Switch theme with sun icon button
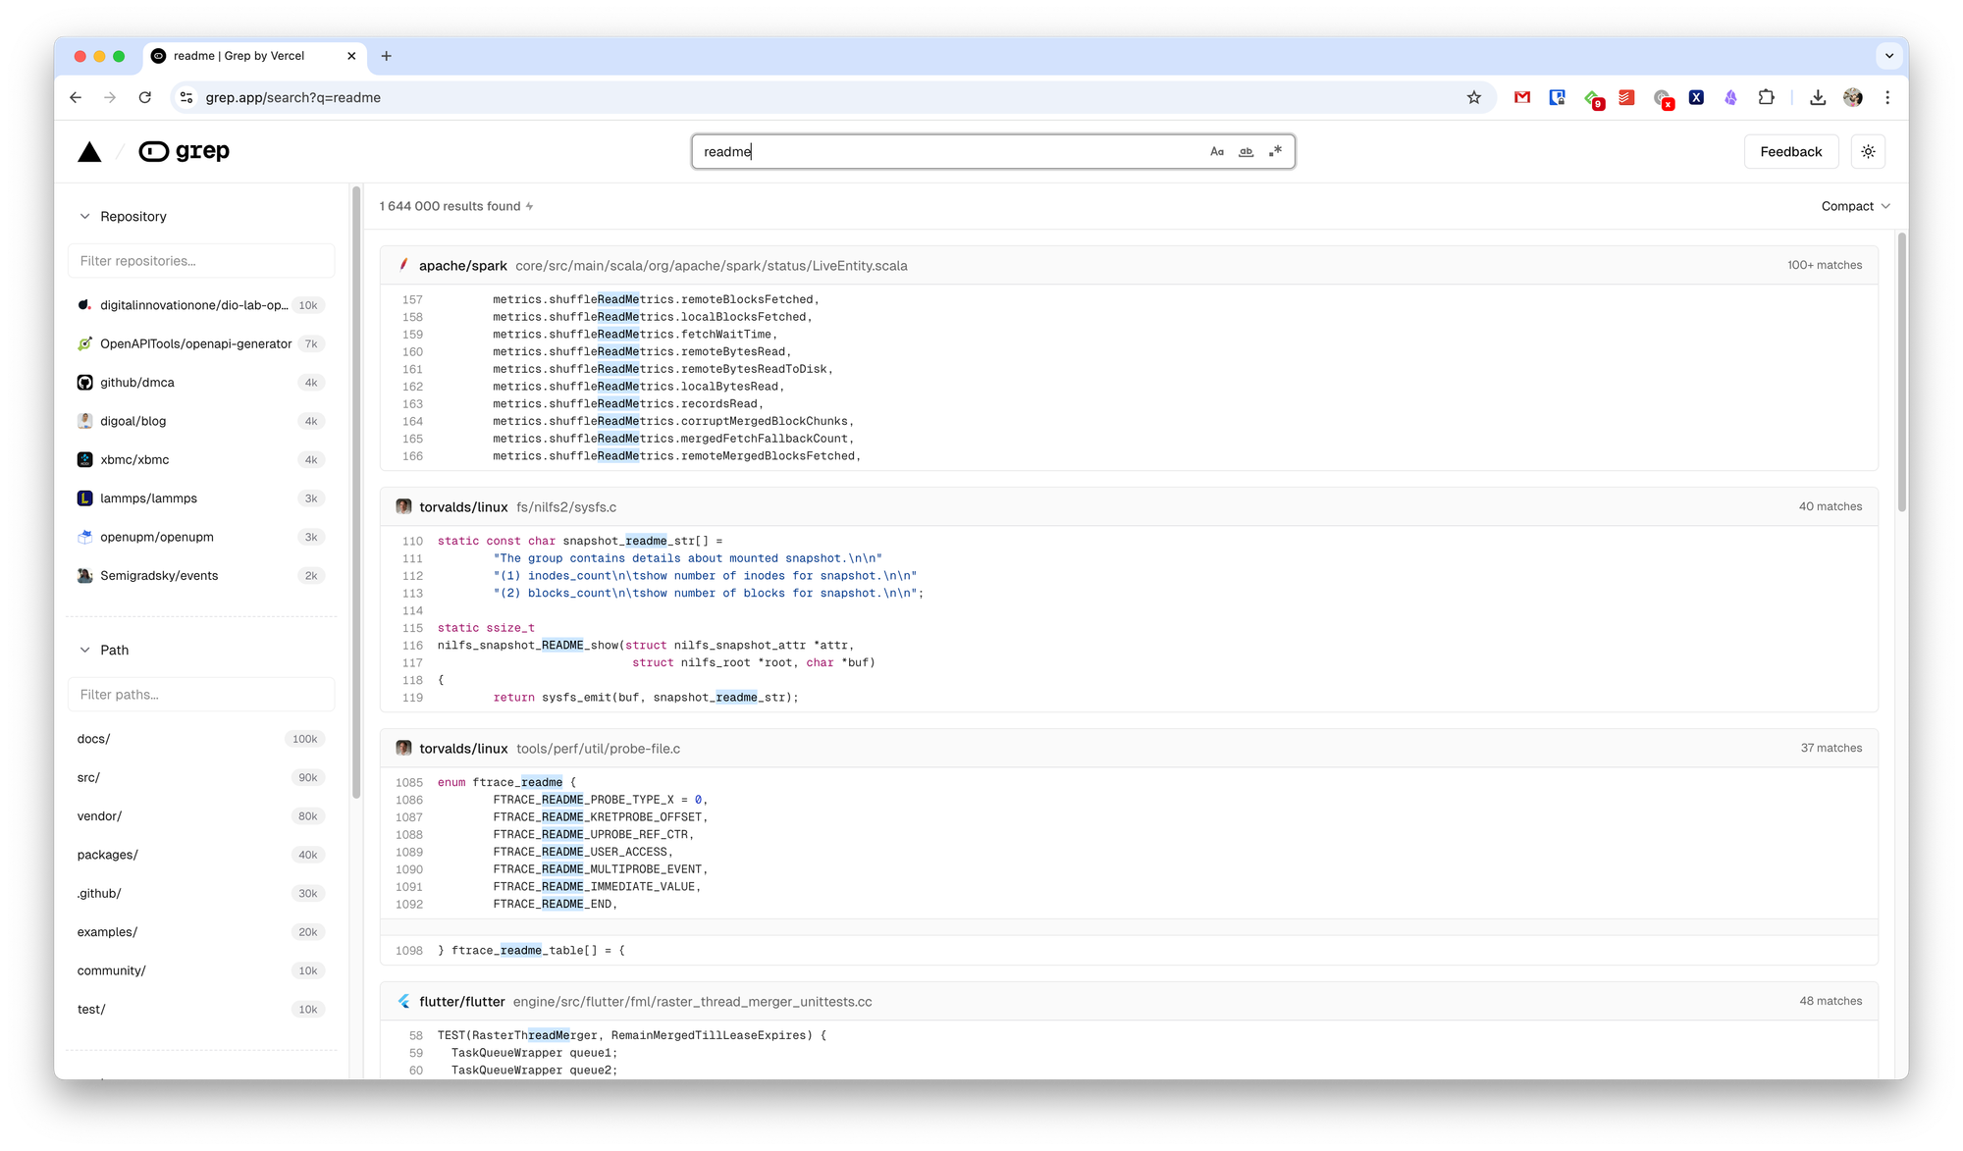1963x1151 pixels. point(1868,152)
